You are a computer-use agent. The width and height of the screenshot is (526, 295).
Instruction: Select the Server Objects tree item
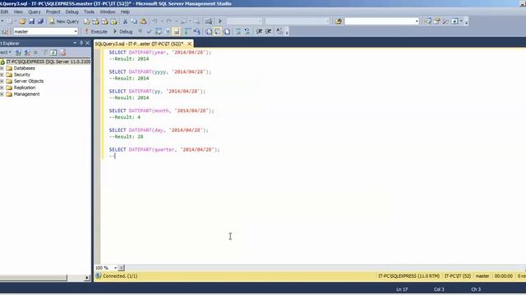pos(29,81)
